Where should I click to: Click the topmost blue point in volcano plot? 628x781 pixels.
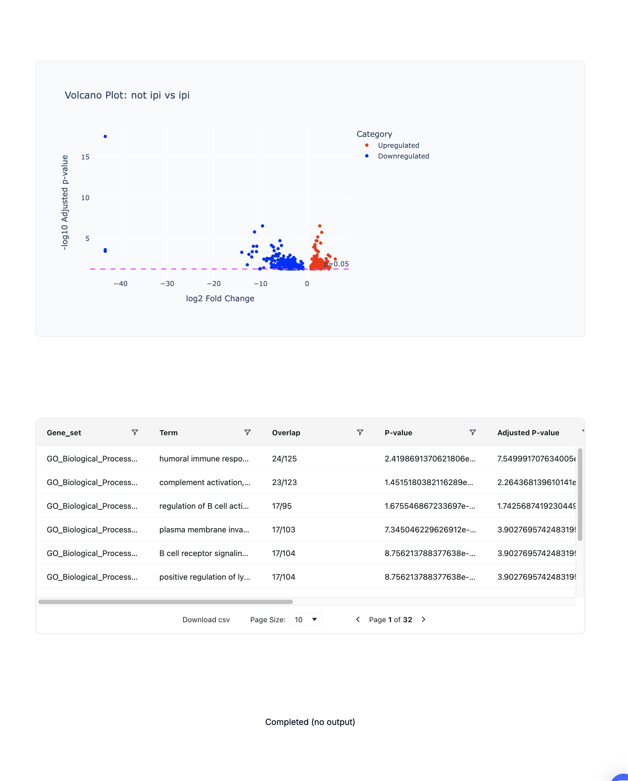tap(105, 137)
